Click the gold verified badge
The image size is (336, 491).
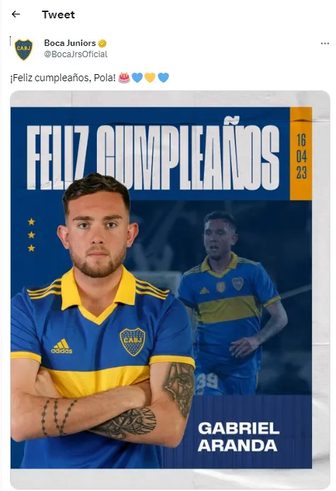click(103, 43)
